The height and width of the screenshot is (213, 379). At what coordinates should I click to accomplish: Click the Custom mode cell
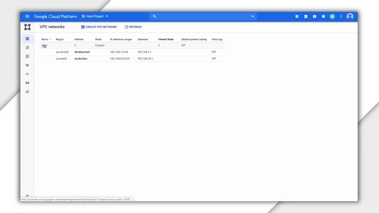click(100, 46)
